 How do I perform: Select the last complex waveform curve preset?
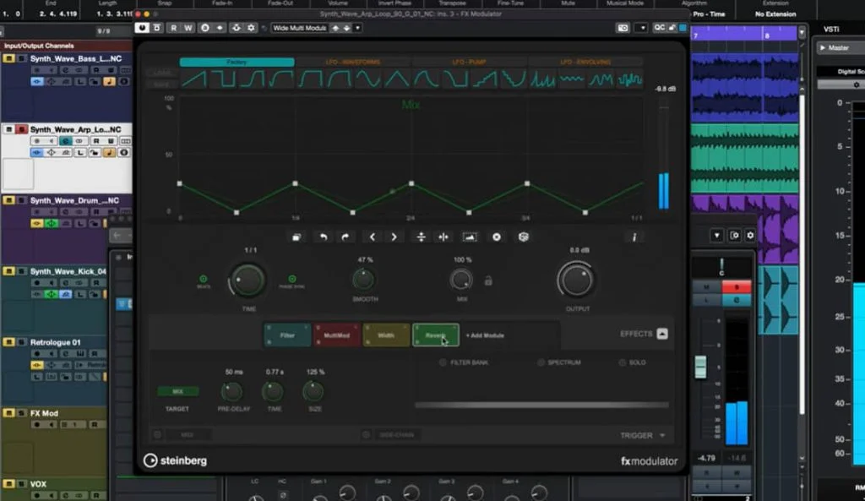[629, 79]
